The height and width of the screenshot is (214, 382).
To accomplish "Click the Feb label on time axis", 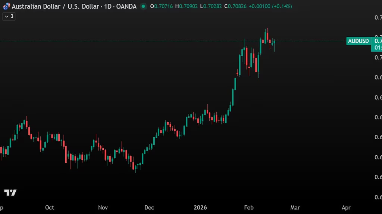I will (248, 207).
